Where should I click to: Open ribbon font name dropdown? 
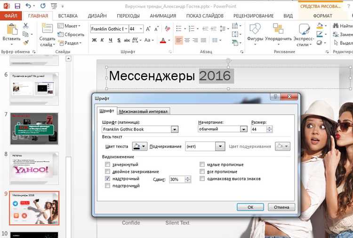[x=126, y=29]
